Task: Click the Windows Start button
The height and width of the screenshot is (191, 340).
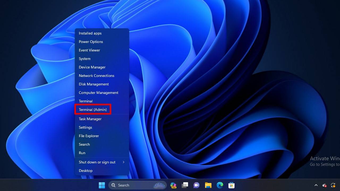Action: pos(102,185)
